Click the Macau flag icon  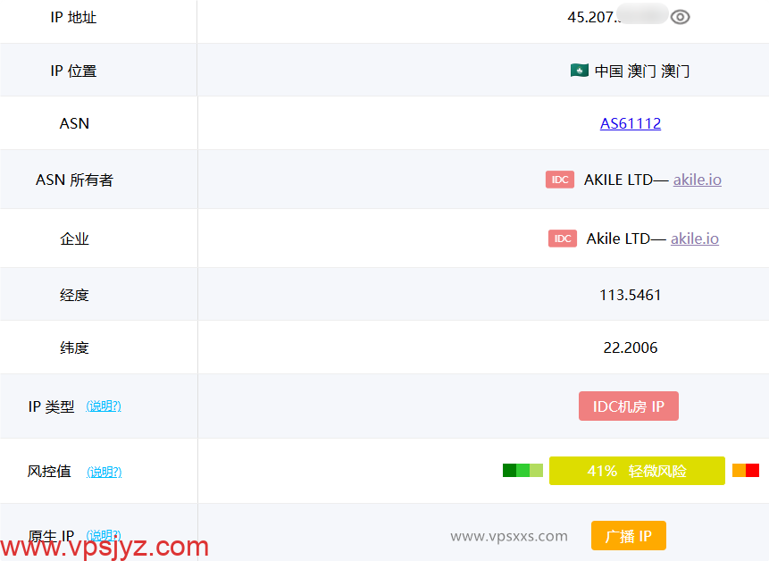(x=581, y=71)
